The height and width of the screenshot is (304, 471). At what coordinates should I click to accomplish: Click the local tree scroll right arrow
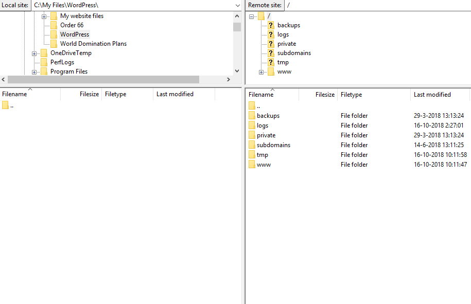pyautogui.click(x=229, y=80)
